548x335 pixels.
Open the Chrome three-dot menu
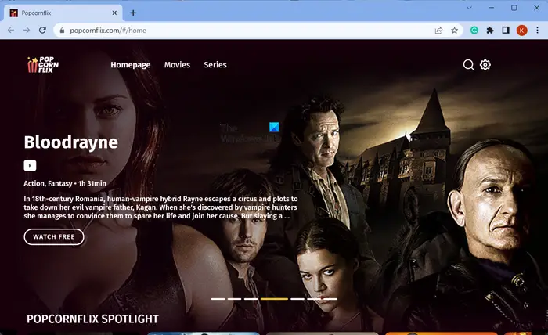[x=538, y=31]
